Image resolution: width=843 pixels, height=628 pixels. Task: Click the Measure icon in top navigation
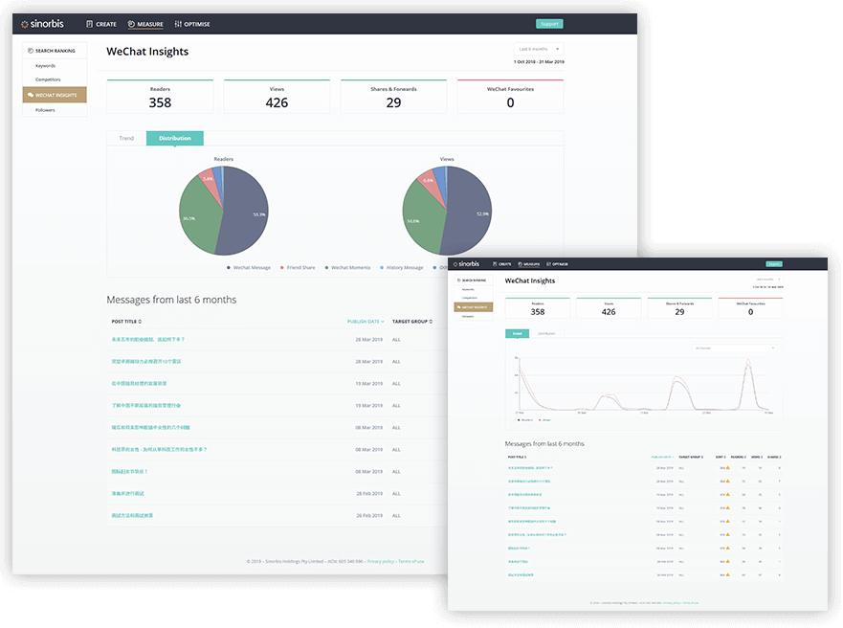pos(131,24)
